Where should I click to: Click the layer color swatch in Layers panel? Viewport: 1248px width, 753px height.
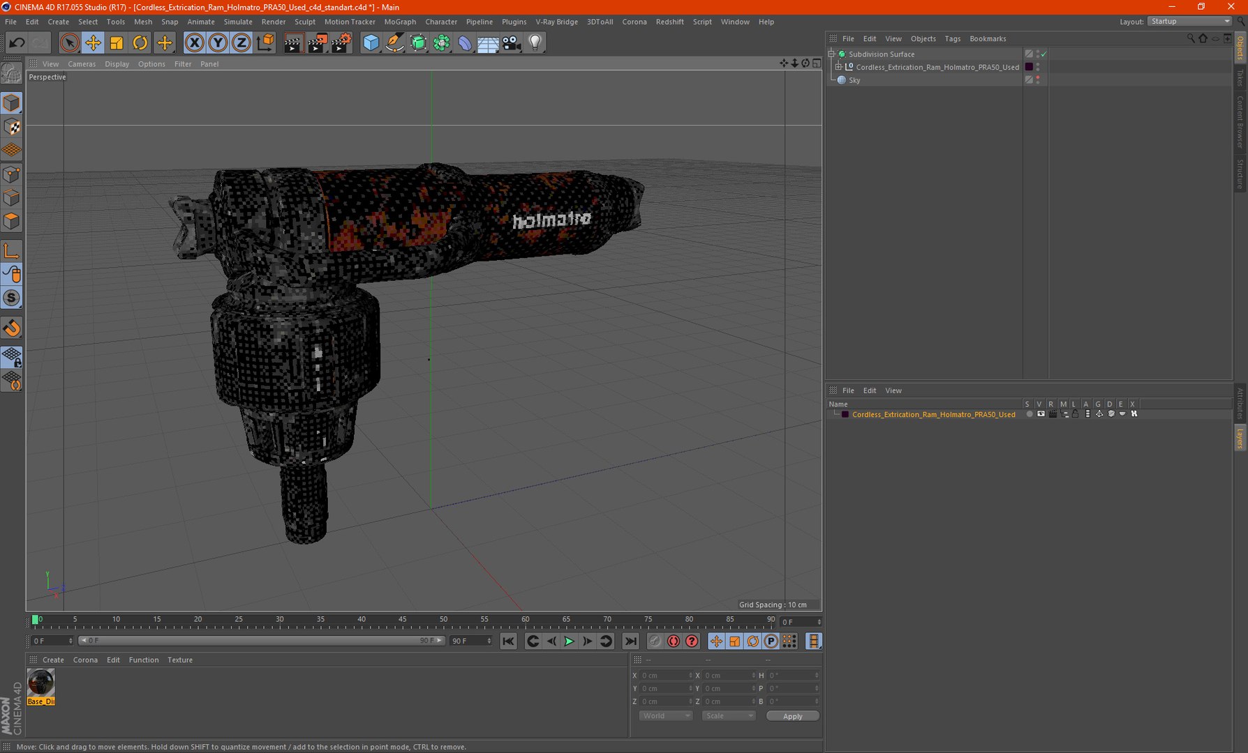(x=845, y=414)
